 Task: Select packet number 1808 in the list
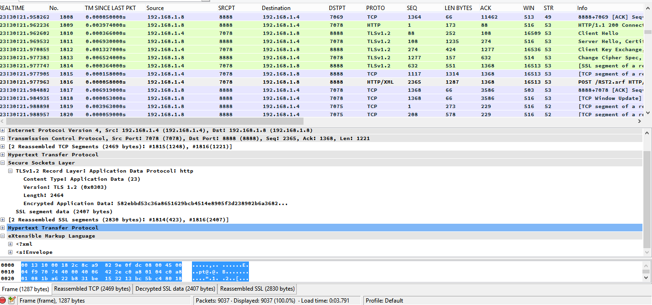(x=321, y=17)
